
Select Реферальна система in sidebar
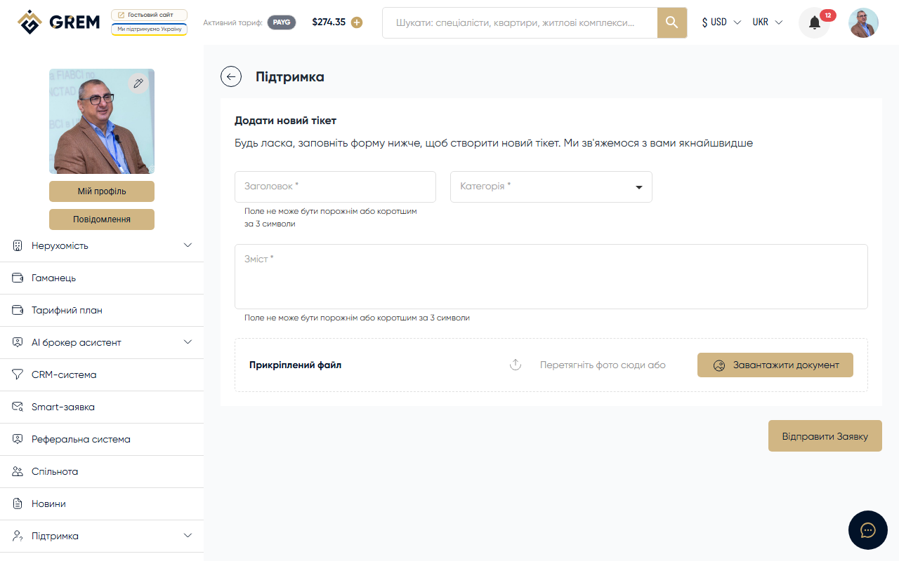pos(81,439)
